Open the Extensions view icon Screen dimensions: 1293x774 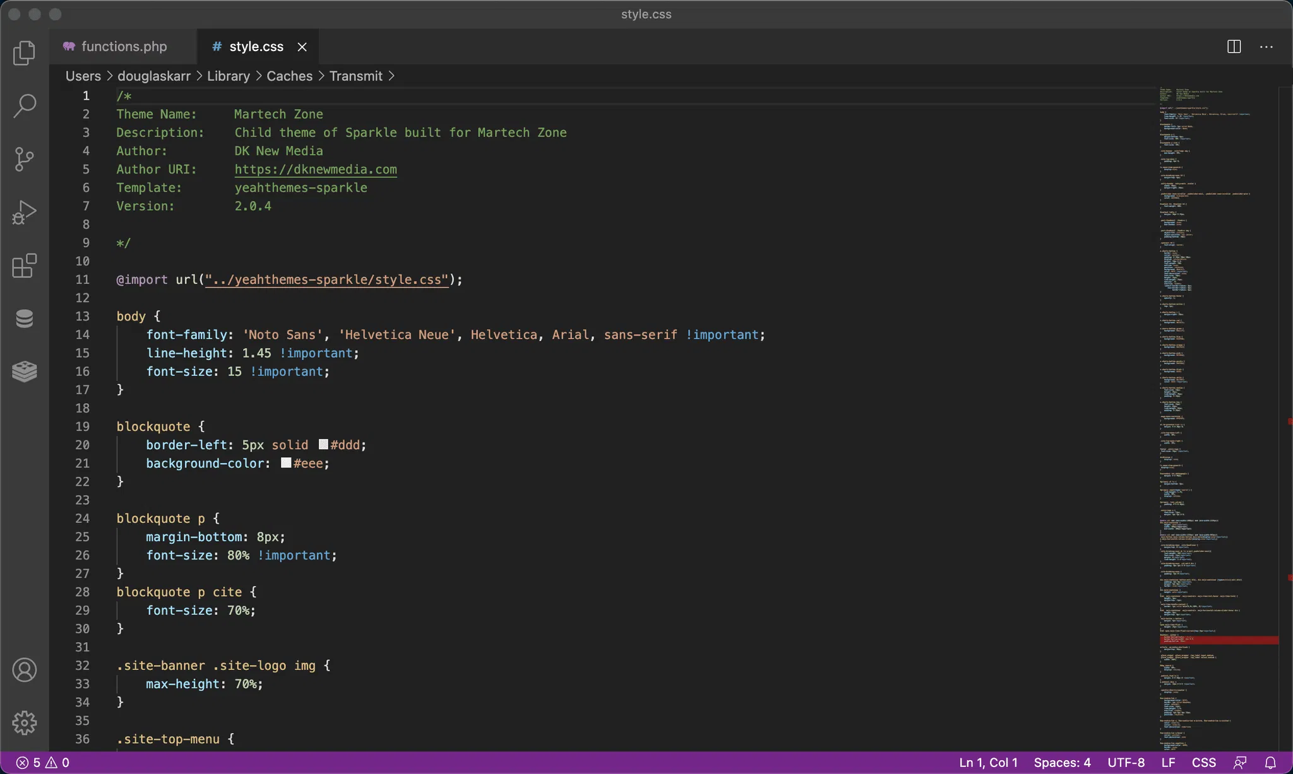click(24, 266)
